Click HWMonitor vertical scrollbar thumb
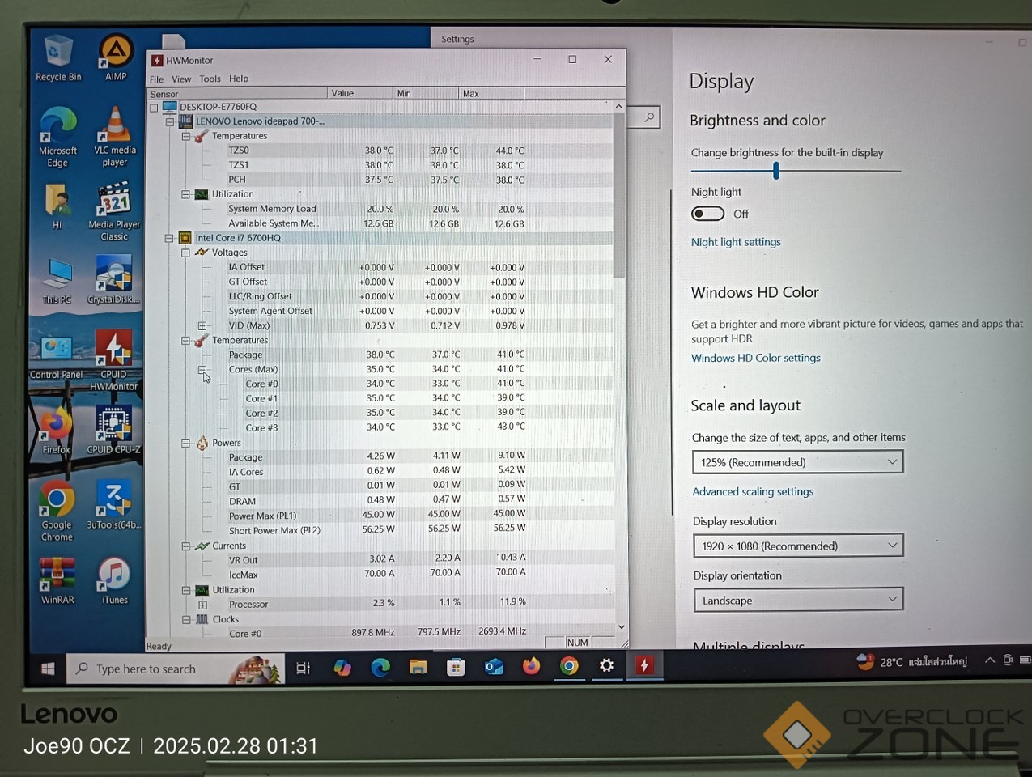This screenshot has width=1032, height=777. (619, 194)
